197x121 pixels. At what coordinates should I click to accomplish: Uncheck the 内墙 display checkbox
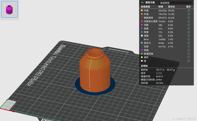coord(188,11)
